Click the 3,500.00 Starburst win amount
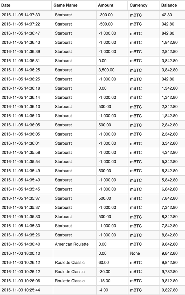 coord(106,70)
